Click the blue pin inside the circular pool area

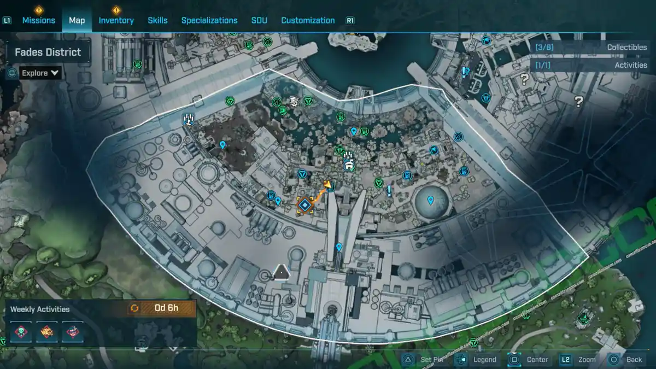431,200
